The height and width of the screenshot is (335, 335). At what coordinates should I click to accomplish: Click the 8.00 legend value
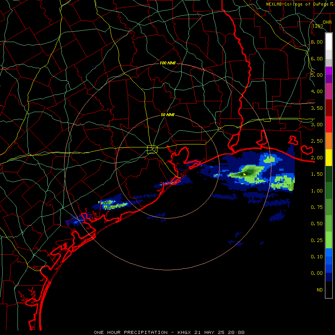[x=317, y=42]
